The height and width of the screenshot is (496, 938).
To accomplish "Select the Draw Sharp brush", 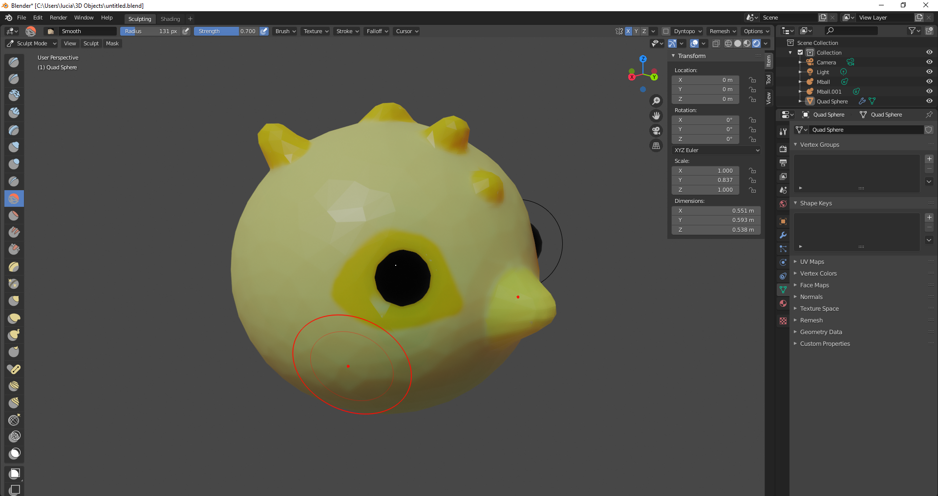I will [x=14, y=79].
